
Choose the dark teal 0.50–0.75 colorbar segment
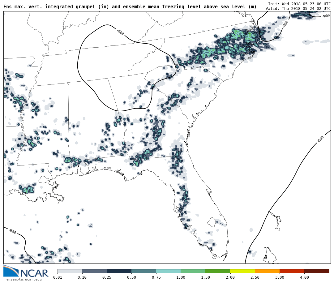point(144,271)
